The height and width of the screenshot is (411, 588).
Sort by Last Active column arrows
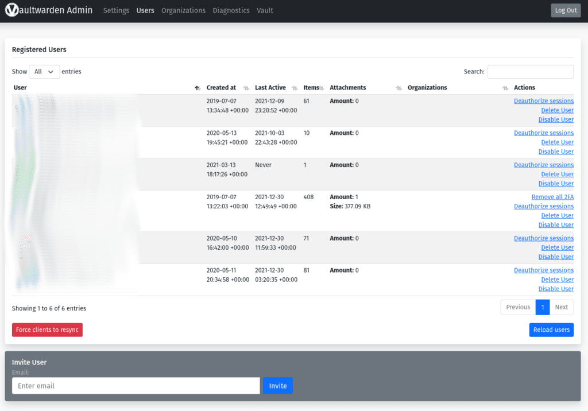pos(295,88)
